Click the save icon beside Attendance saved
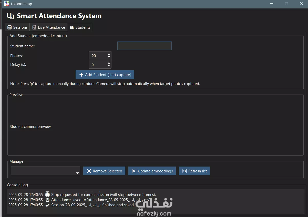Viewport: 308px width, 217px height. click(x=47, y=200)
